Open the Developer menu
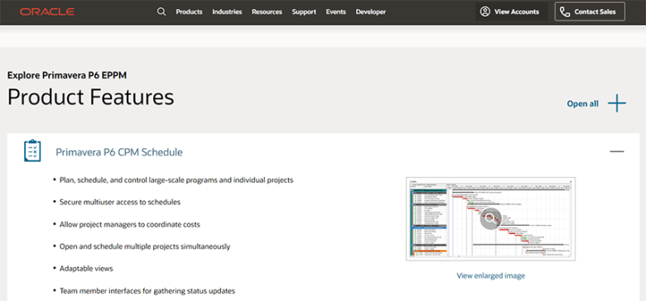 coord(371,12)
